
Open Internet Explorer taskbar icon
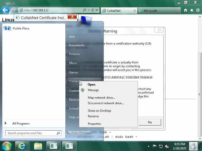(x=22, y=146)
